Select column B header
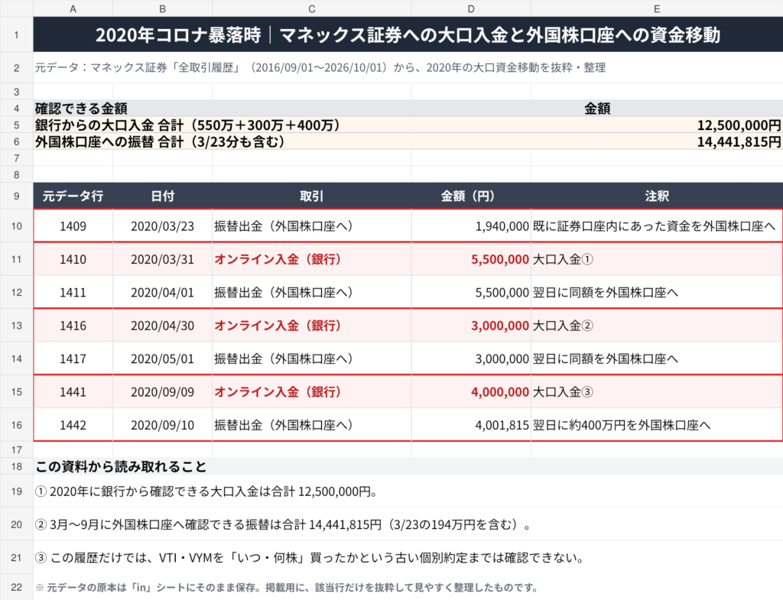783x600 pixels. 162,8
